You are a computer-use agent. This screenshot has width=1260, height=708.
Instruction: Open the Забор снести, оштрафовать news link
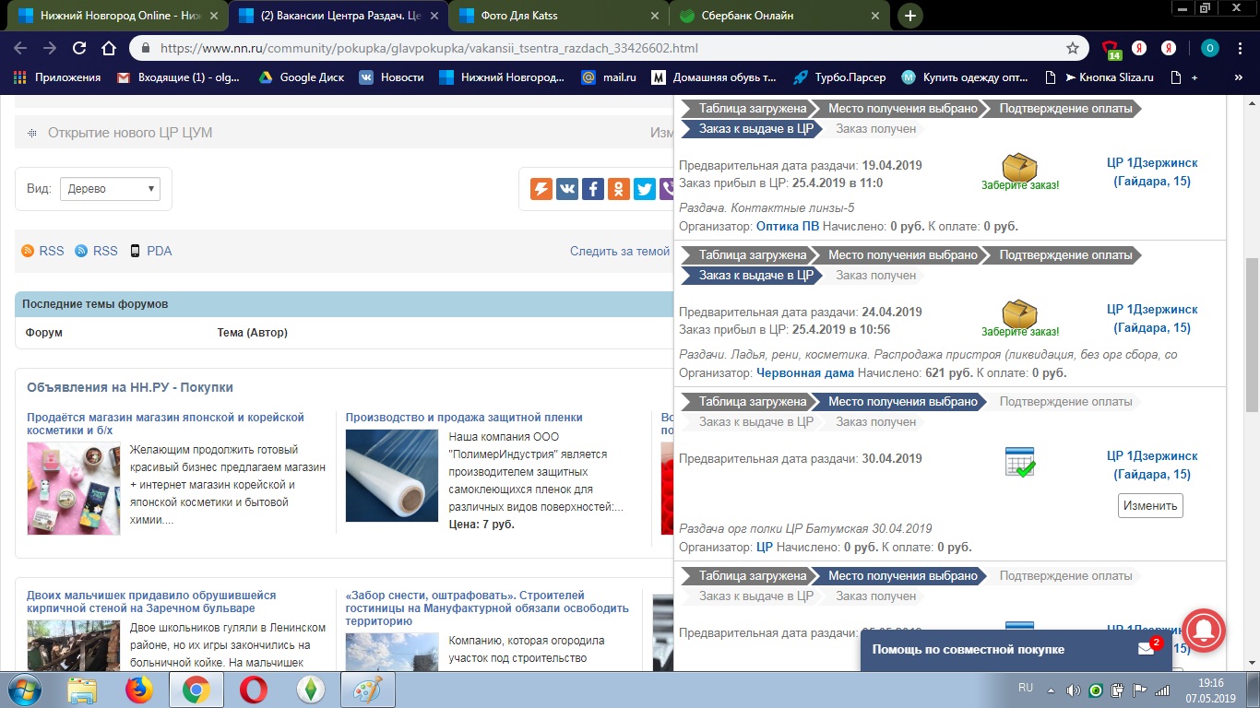[487, 608]
